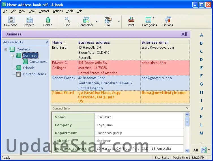Select the Friends address book

[29, 68]
